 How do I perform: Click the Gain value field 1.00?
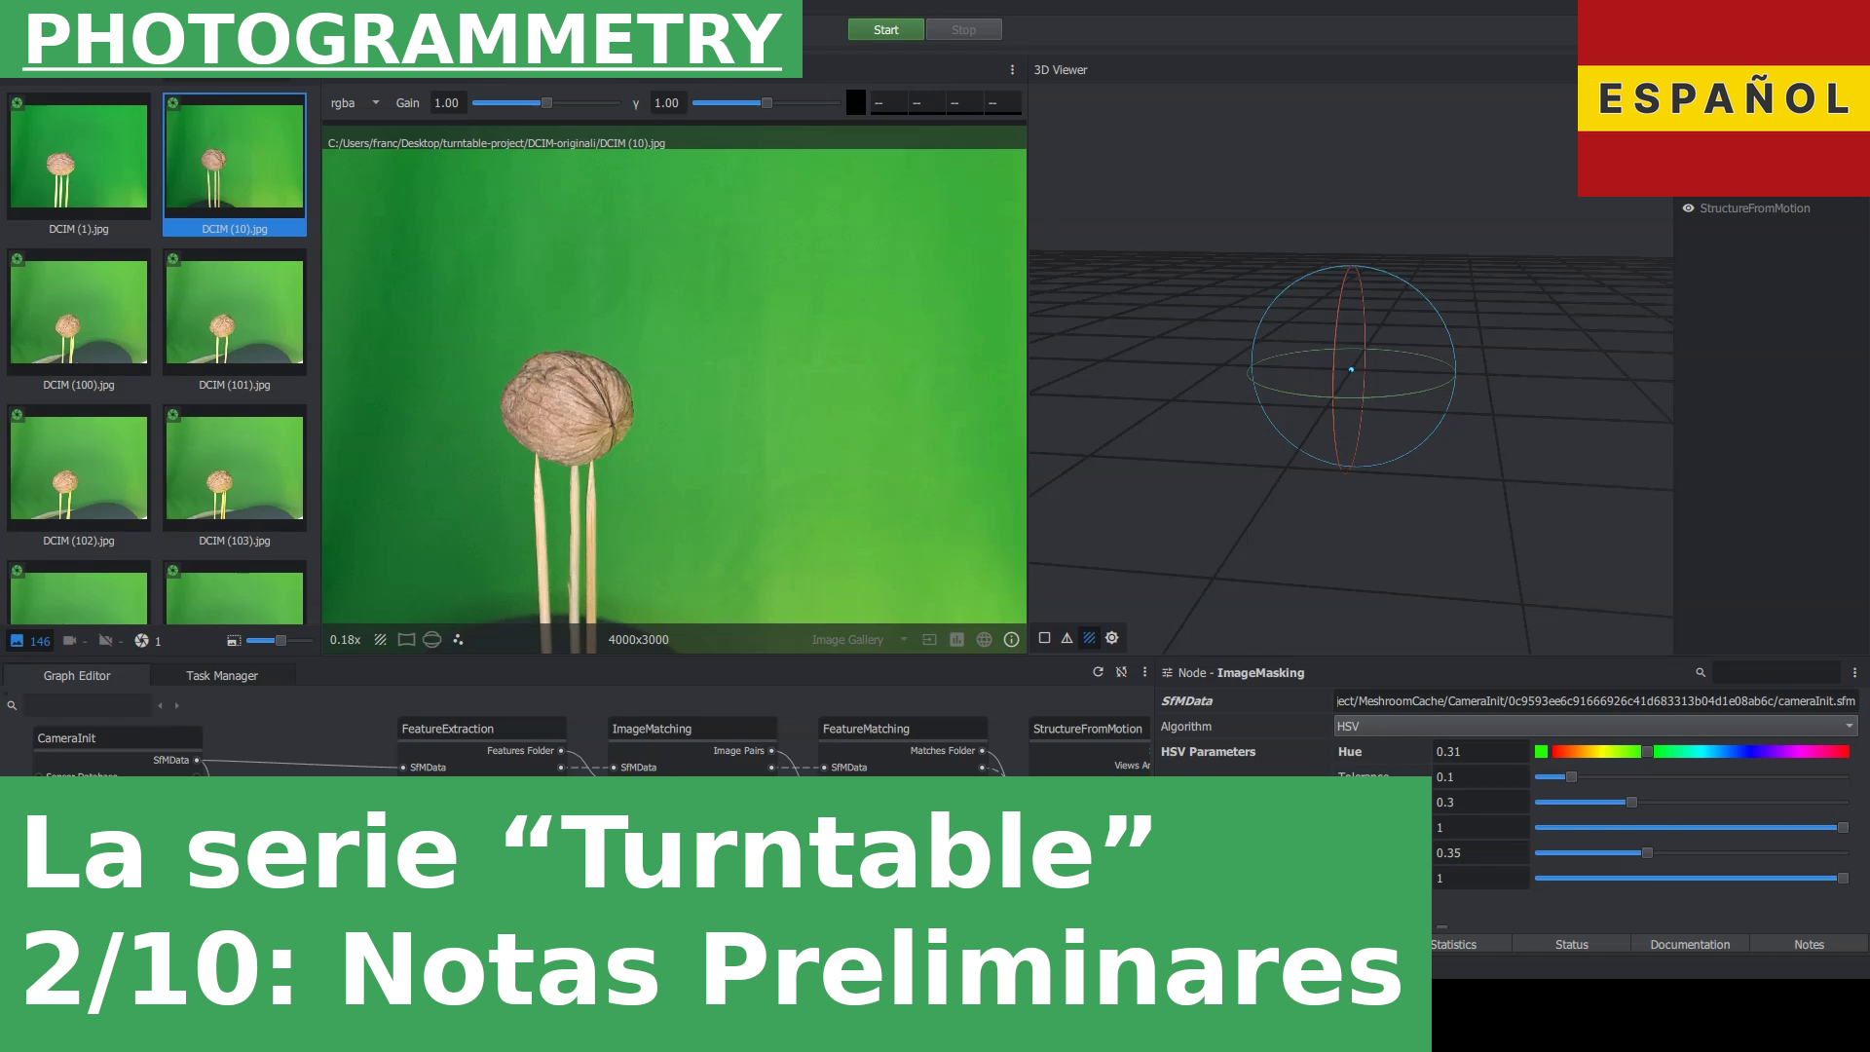pos(447,103)
